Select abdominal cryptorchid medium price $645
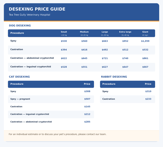This screenshot has height=147, width=163. tap(84, 58)
